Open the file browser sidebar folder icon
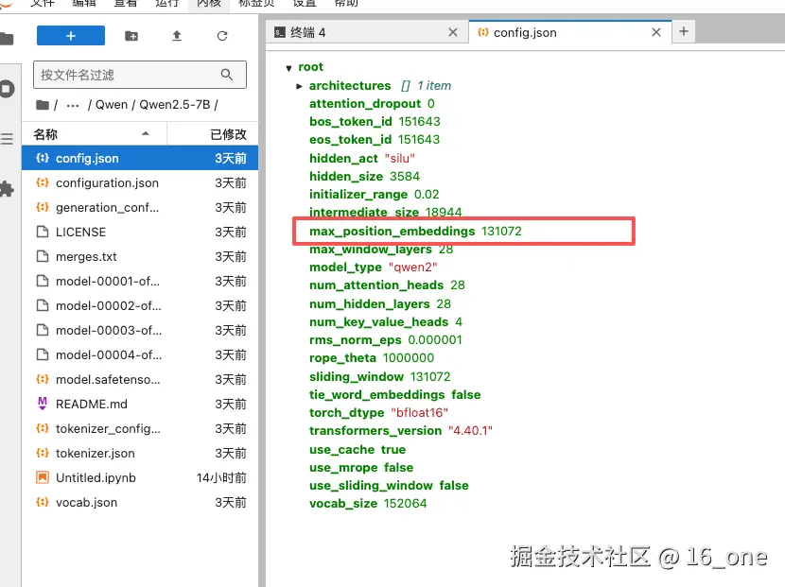The width and height of the screenshot is (785, 587). tap(7, 39)
